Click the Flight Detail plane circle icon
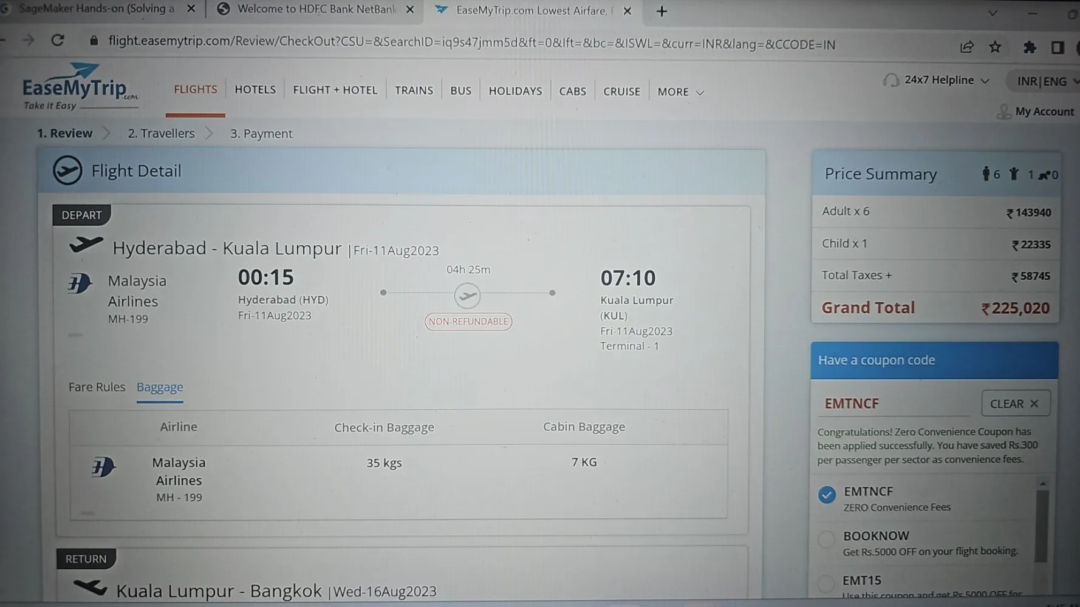Viewport: 1080px width, 607px height. tap(67, 171)
